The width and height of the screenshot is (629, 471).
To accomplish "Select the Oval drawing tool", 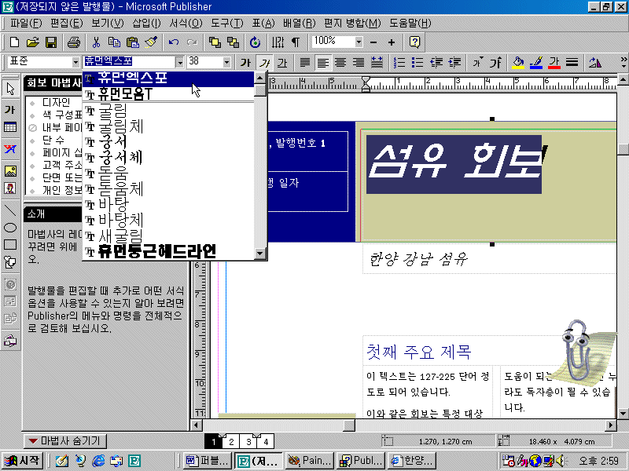I will point(10,228).
